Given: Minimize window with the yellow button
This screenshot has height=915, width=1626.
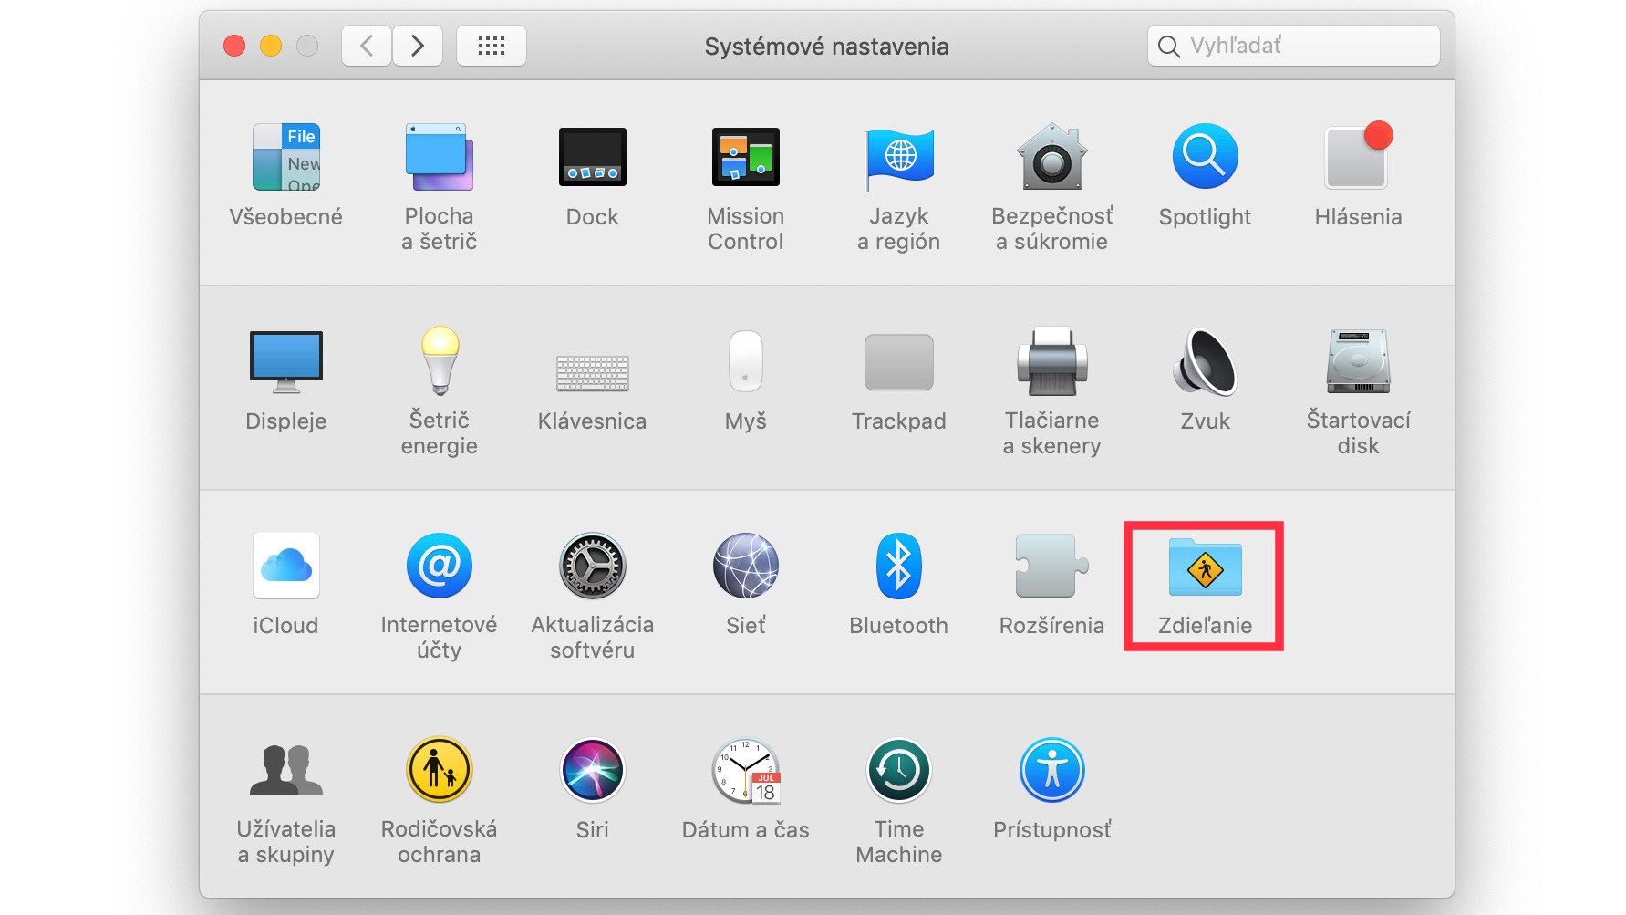Looking at the screenshot, I should pyautogui.click(x=271, y=46).
